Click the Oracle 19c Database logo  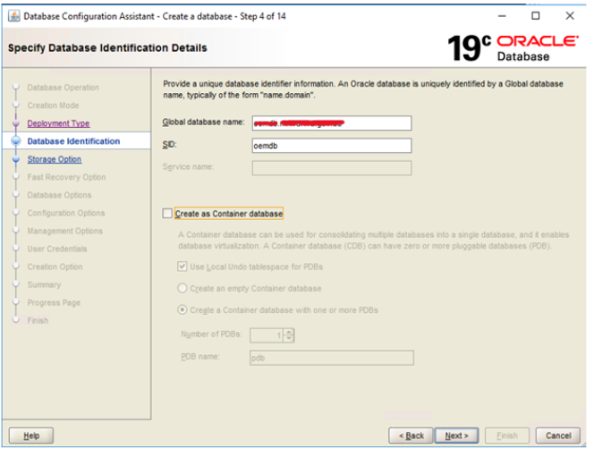(x=513, y=47)
